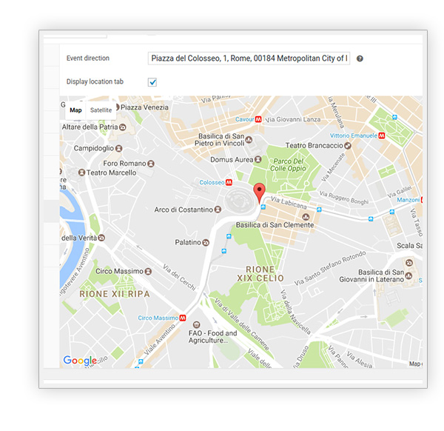Switch to Satellite map view
The height and width of the screenshot is (431, 444).
101,110
